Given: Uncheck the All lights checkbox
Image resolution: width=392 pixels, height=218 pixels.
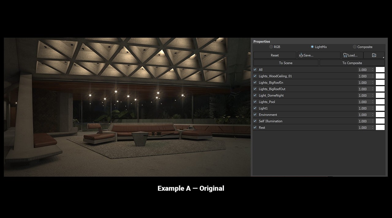Looking at the screenshot, I should coord(255,70).
